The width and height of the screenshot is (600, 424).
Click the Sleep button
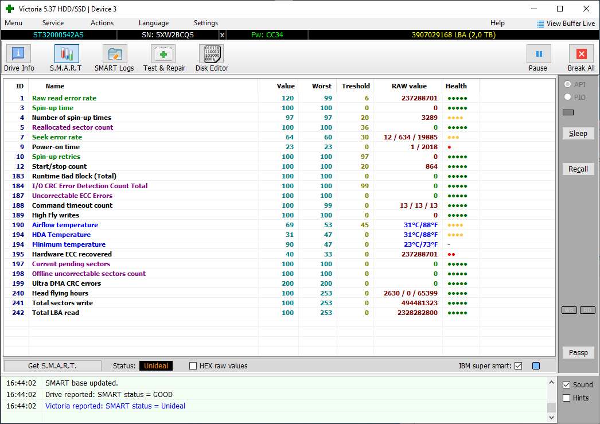point(578,134)
